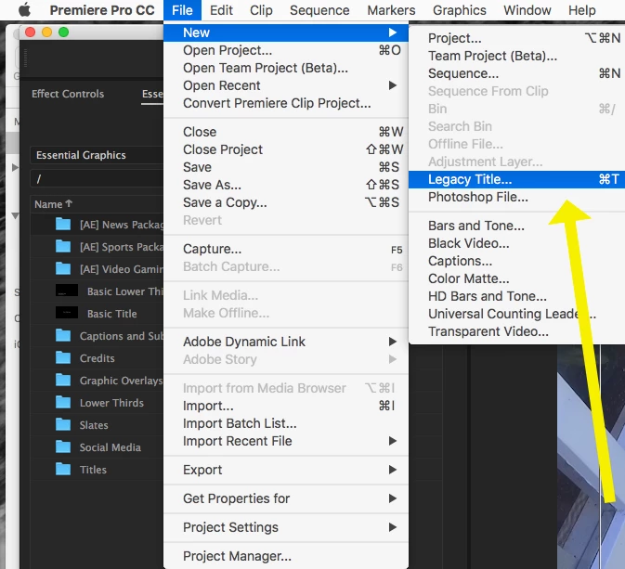
Task: Click the green zoom window button
Action: coord(63,32)
